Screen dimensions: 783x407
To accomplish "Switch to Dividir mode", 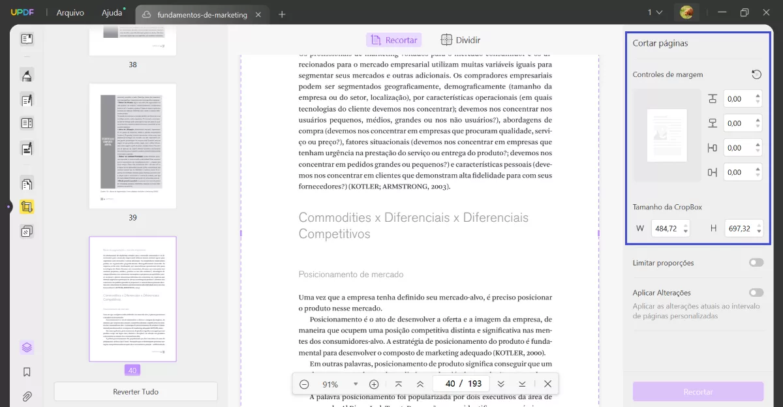I will 461,39.
